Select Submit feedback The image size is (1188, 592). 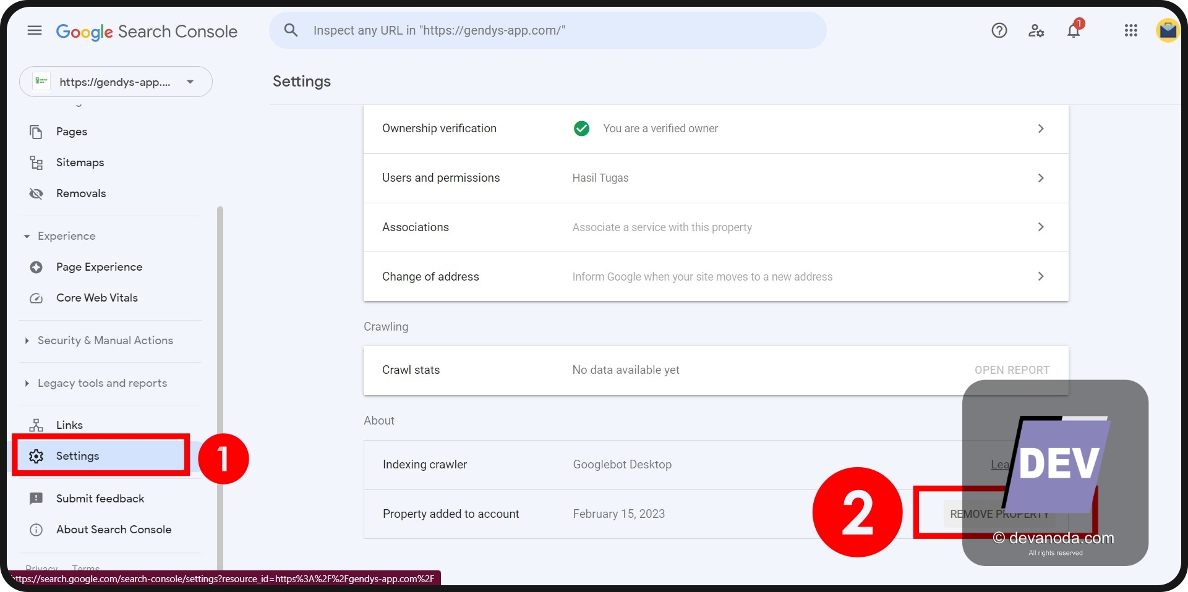click(100, 499)
